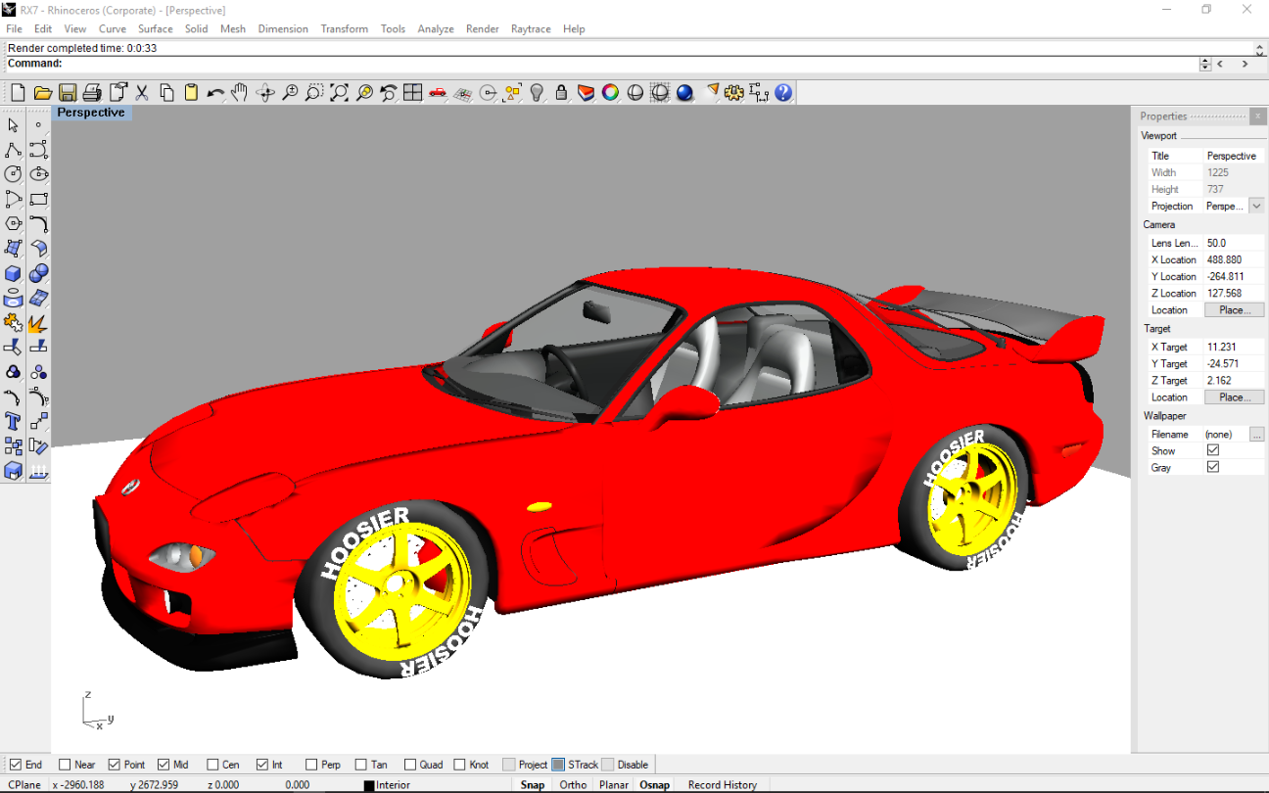Click the Interior layer color swatch
1269x793 pixels.
(x=369, y=785)
